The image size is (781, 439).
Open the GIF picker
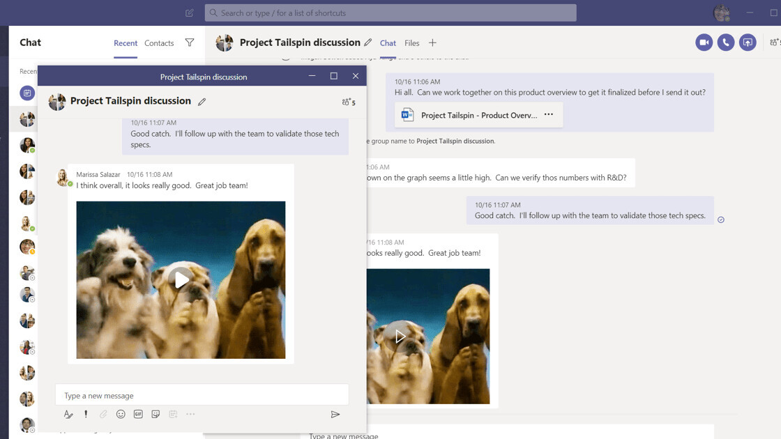(x=138, y=415)
